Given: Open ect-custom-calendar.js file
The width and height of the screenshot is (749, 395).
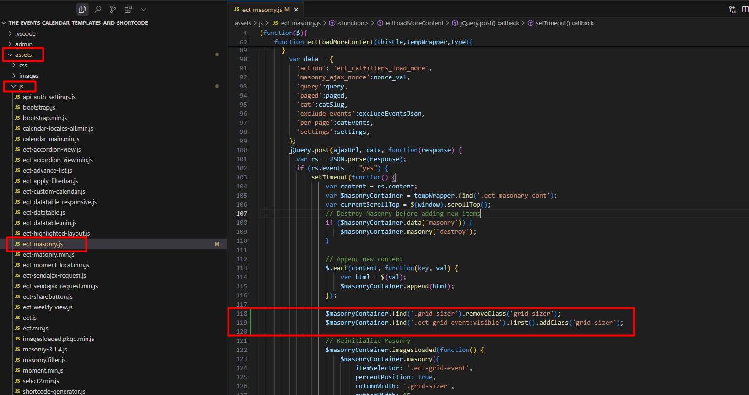Looking at the screenshot, I should pos(54,191).
